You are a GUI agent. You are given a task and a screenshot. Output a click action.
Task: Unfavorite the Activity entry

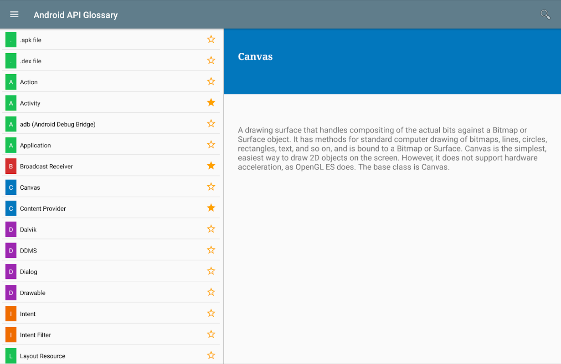point(211,102)
